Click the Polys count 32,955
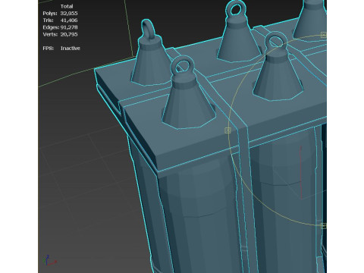Viewport: 364px width, 273px height. click(69, 14)
